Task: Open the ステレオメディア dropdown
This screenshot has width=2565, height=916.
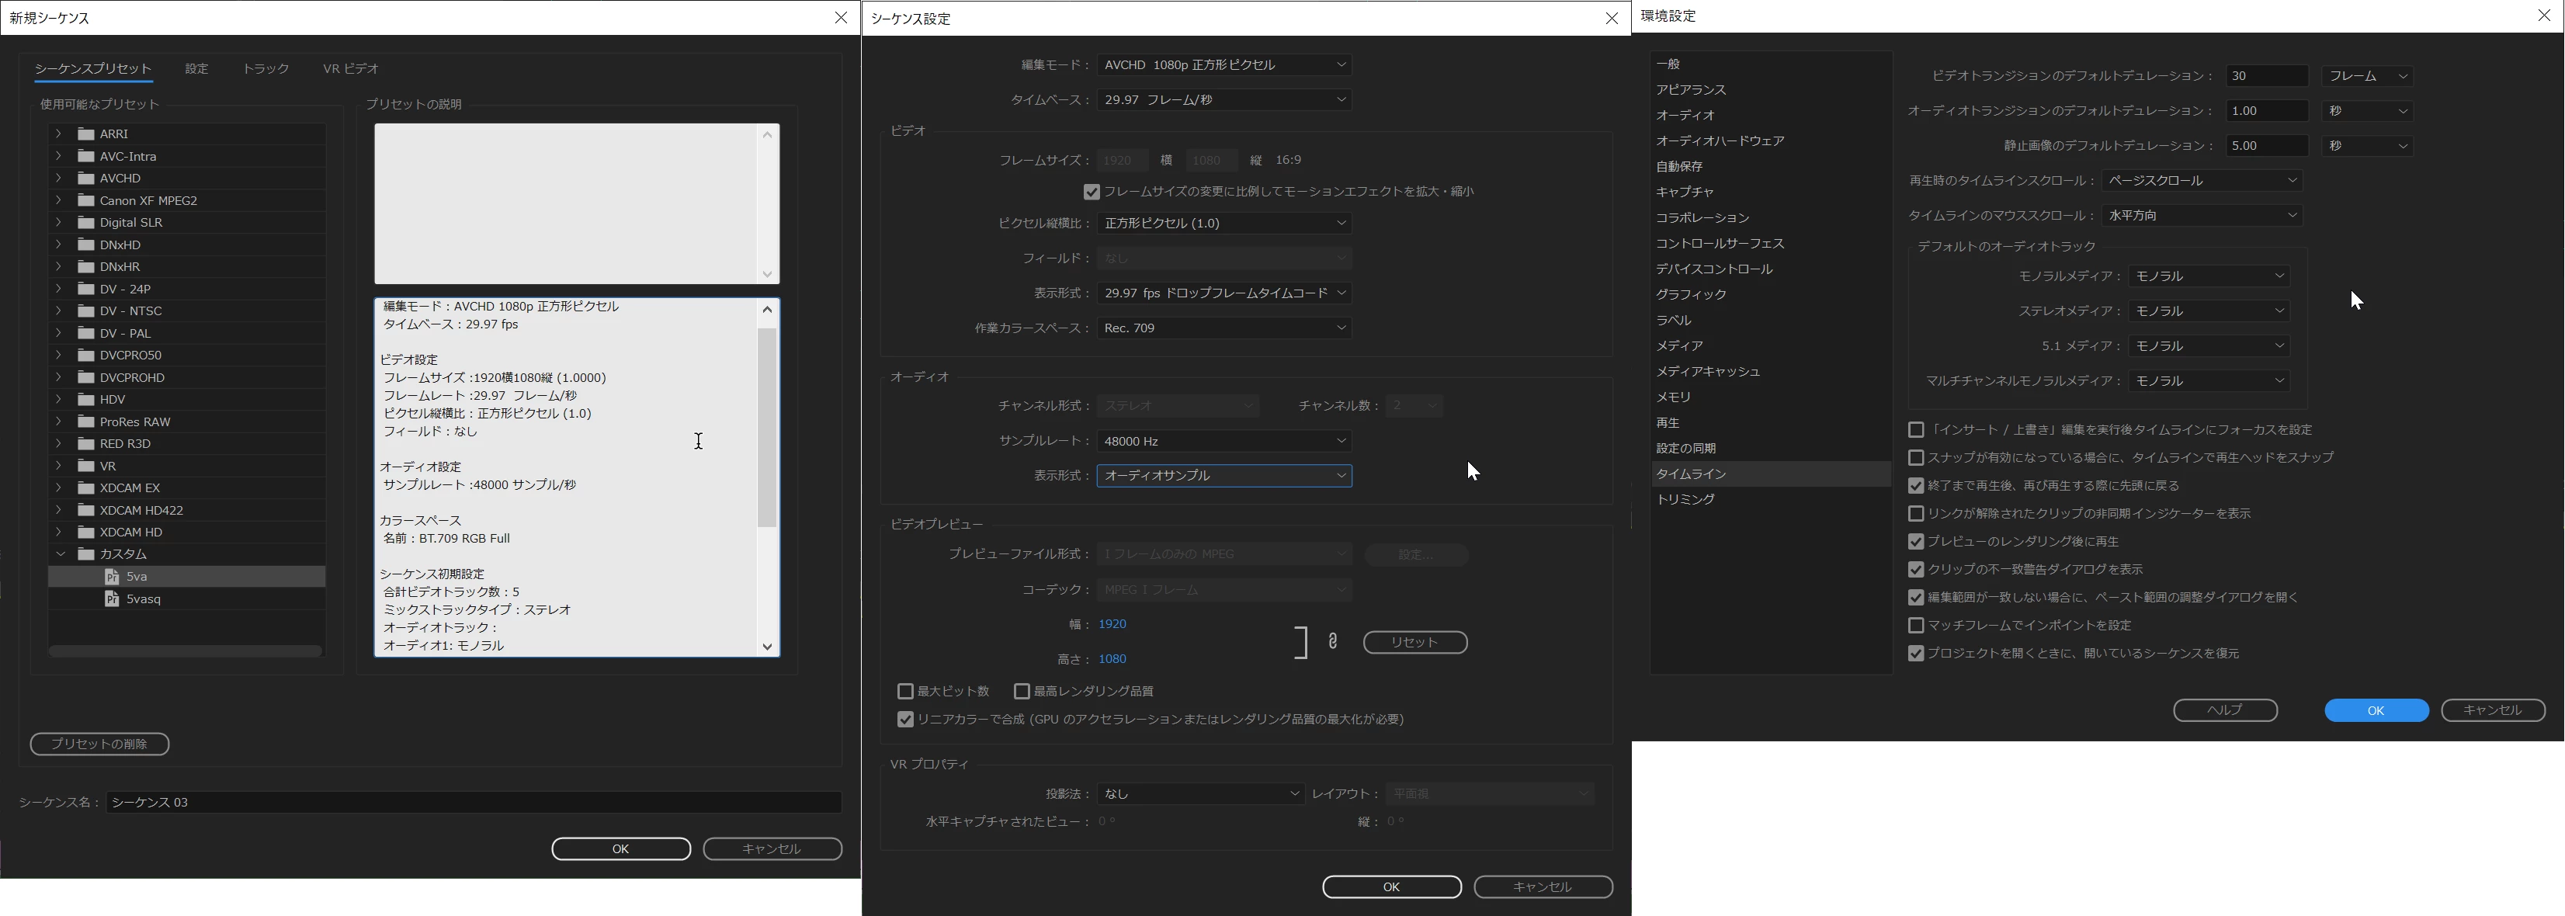Action: (x=2208, y=311)
